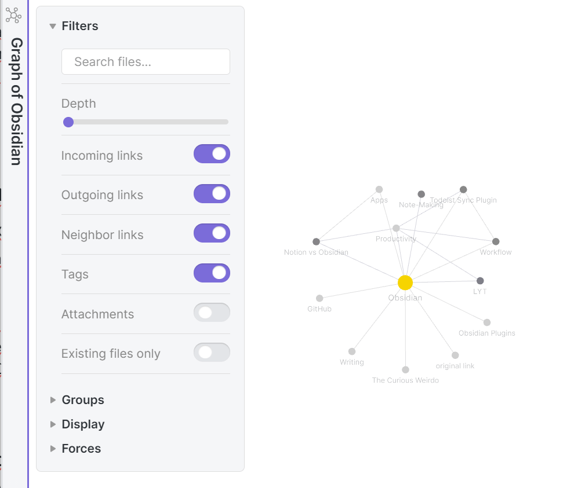Viewport: 574px width, 488px height.
Task: Click the graph view icon in sidebar
Action: (13, 16)
